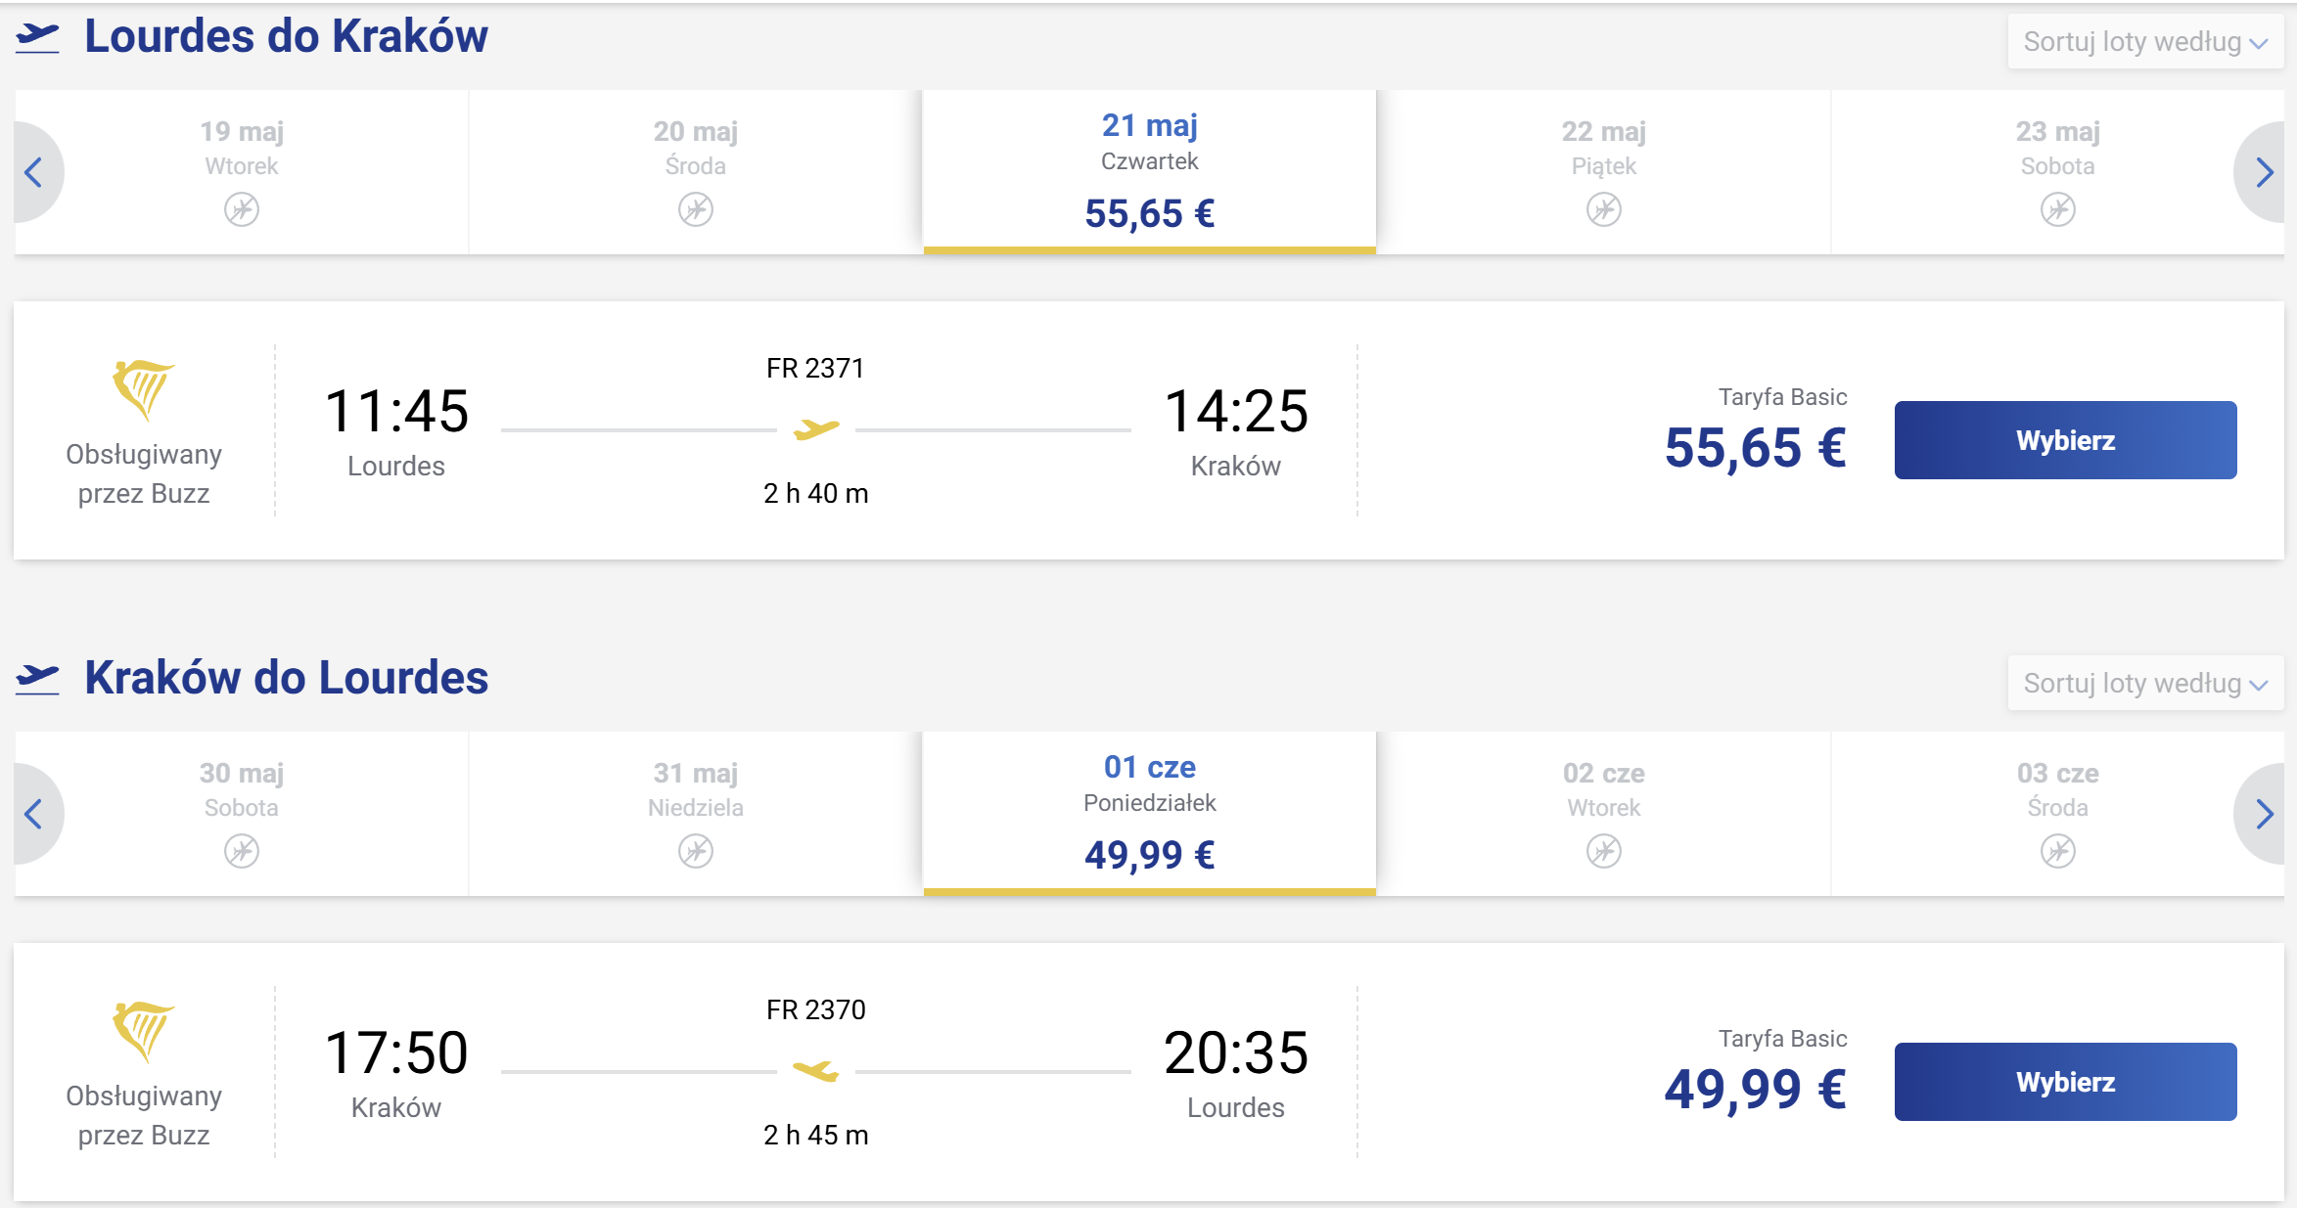Choose the 49,99 € flight with Wybierz
Image resolution: width=2297 pixels, height=1208 pixels.
pyautogui.click(x=2065, y=1082)
